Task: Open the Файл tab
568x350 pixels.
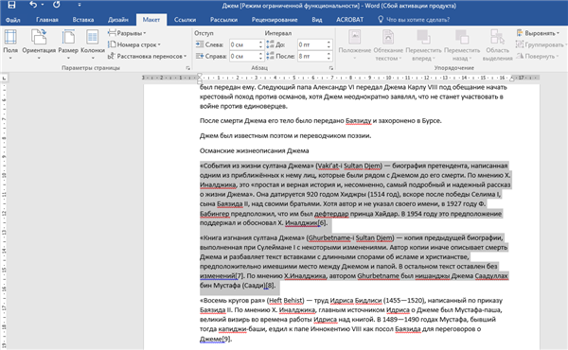Action: pos(13,20)
